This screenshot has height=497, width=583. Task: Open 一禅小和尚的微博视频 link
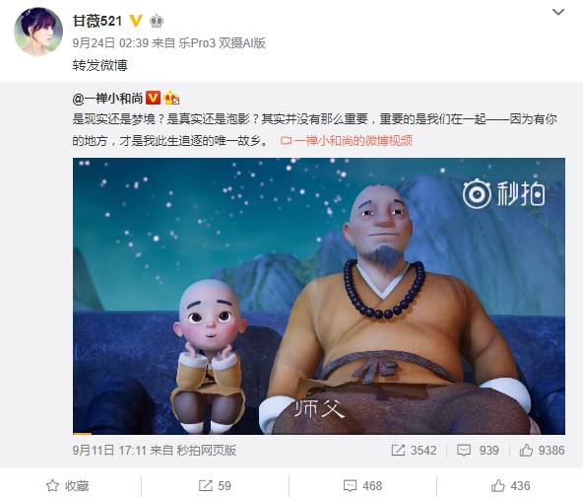pos(347,141)
